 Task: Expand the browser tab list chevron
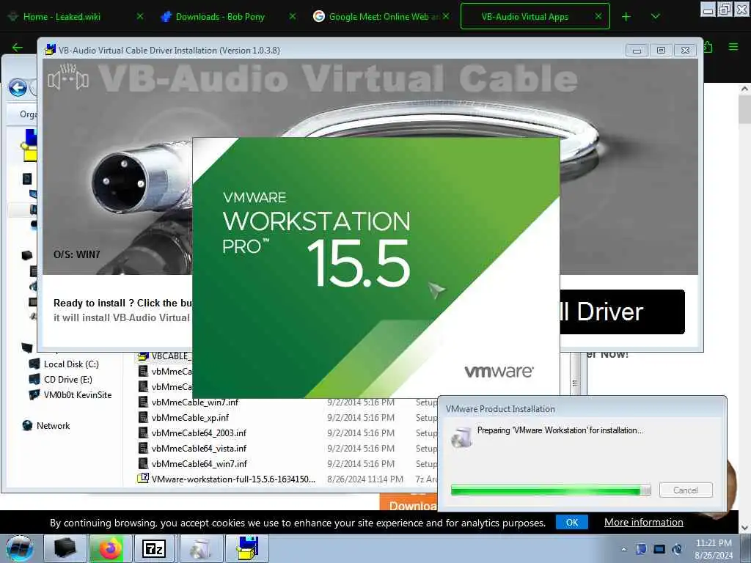(656, 17)
